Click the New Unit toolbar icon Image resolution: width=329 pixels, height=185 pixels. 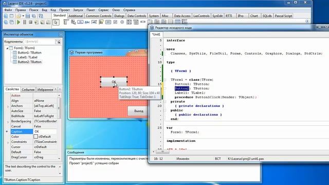6,16
